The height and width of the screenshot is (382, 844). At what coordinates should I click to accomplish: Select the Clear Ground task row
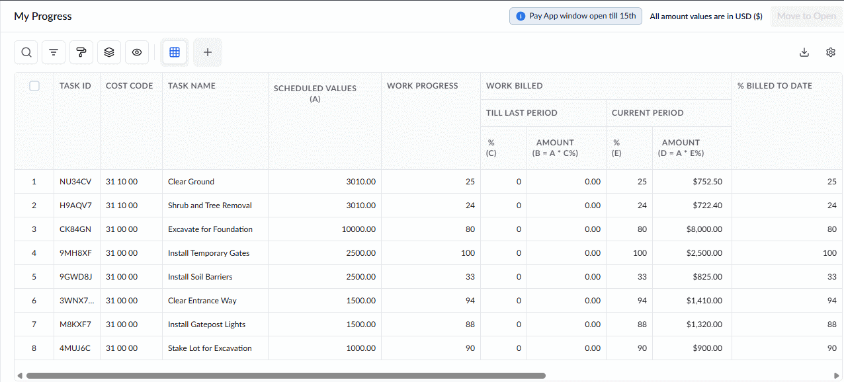tap(429, 182)
